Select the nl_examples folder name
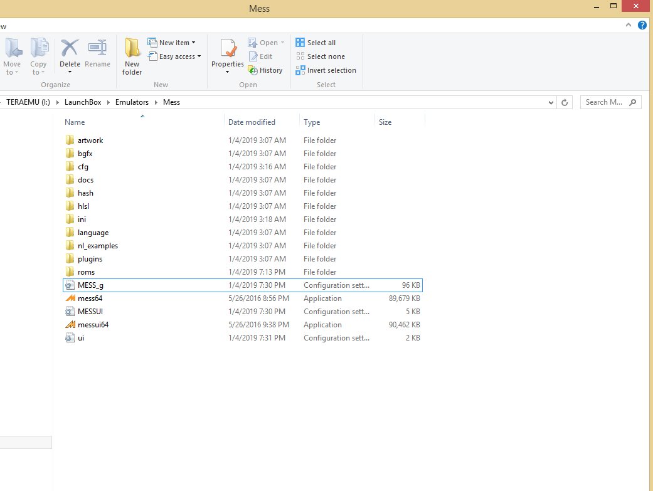653x491 pixels. (98, 246)
